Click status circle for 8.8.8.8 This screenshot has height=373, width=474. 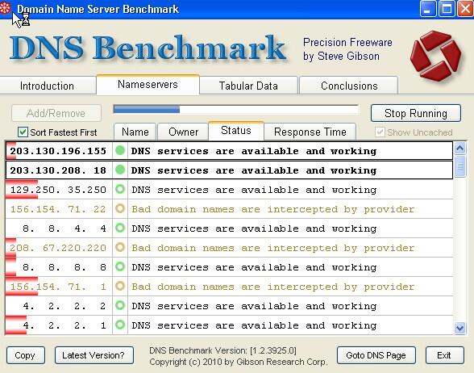tap(120, 266)
